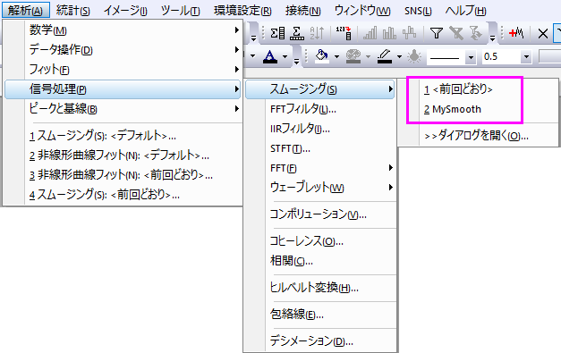Expand the ピークと基線(B) submenu
561x353 pixels.
(123, 109)
